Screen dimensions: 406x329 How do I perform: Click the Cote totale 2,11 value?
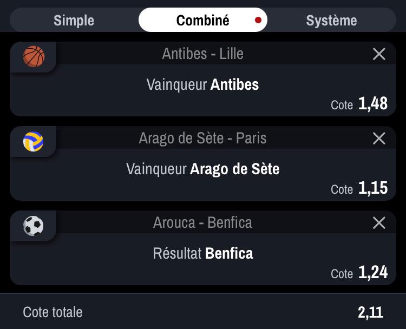click(x=370, y=312)
